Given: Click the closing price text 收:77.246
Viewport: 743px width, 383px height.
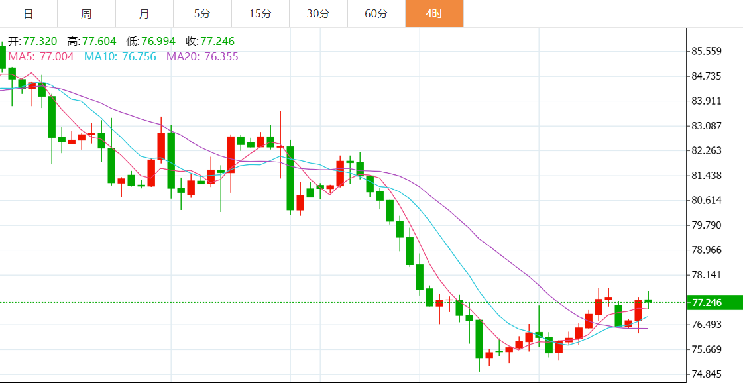Looking at the screenshot, I should [x=210, y=42].
